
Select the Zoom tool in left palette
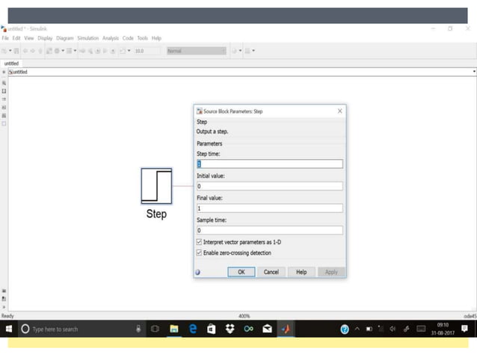coord(4,83)
